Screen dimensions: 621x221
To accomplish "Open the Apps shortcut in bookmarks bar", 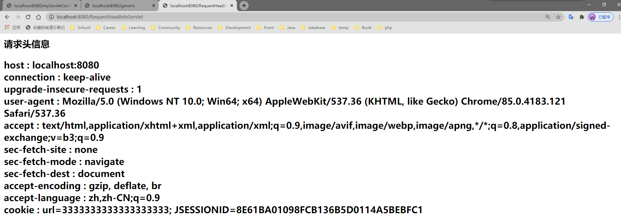I will click(x=12, y=28).
